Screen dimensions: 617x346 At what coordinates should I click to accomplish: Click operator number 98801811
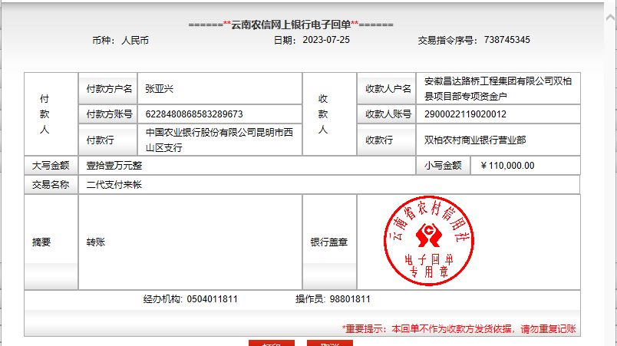(x=349, y=299)
